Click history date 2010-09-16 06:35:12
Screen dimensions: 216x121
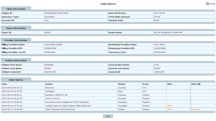(x=12, y=88)
